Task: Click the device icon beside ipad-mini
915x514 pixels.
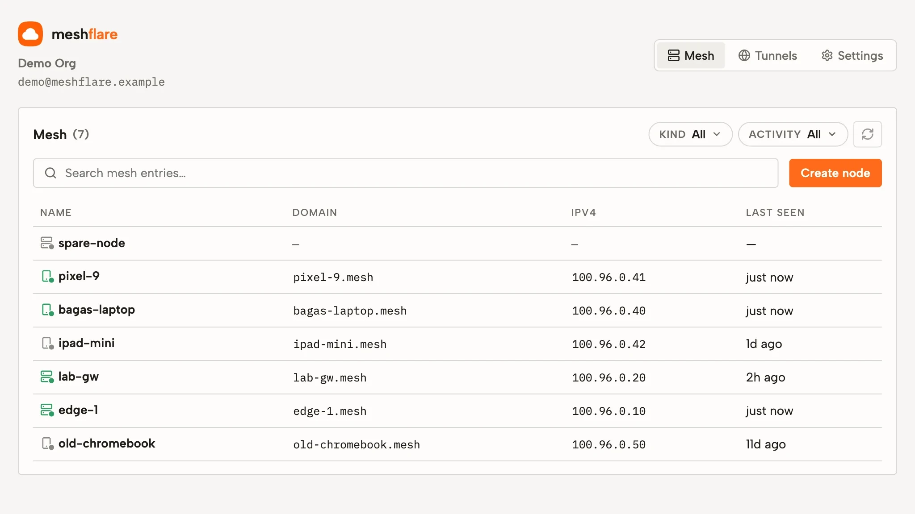Action: click(47, 344)
